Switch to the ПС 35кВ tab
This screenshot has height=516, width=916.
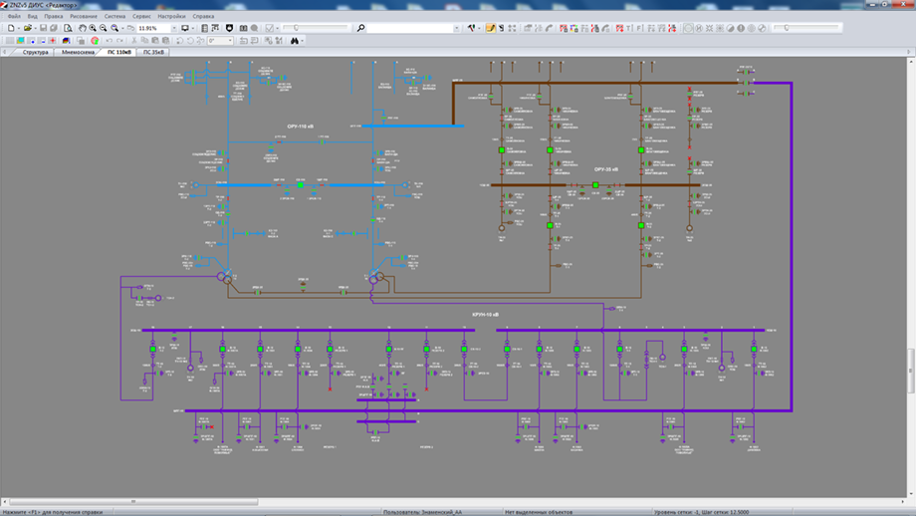(x=154, y=52)
